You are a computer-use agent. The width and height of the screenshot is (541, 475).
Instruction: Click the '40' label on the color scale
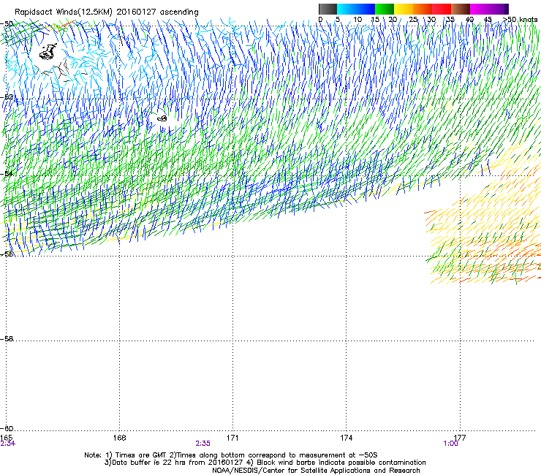click(469, 20)
